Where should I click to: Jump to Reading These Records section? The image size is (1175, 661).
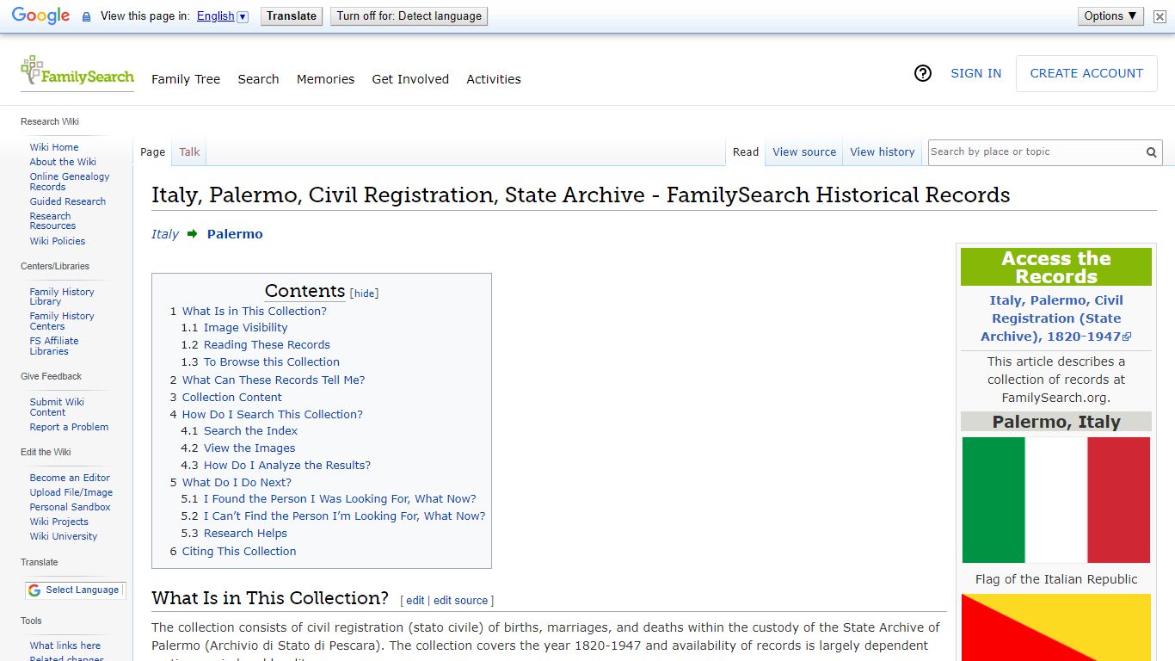pos(267,345)
